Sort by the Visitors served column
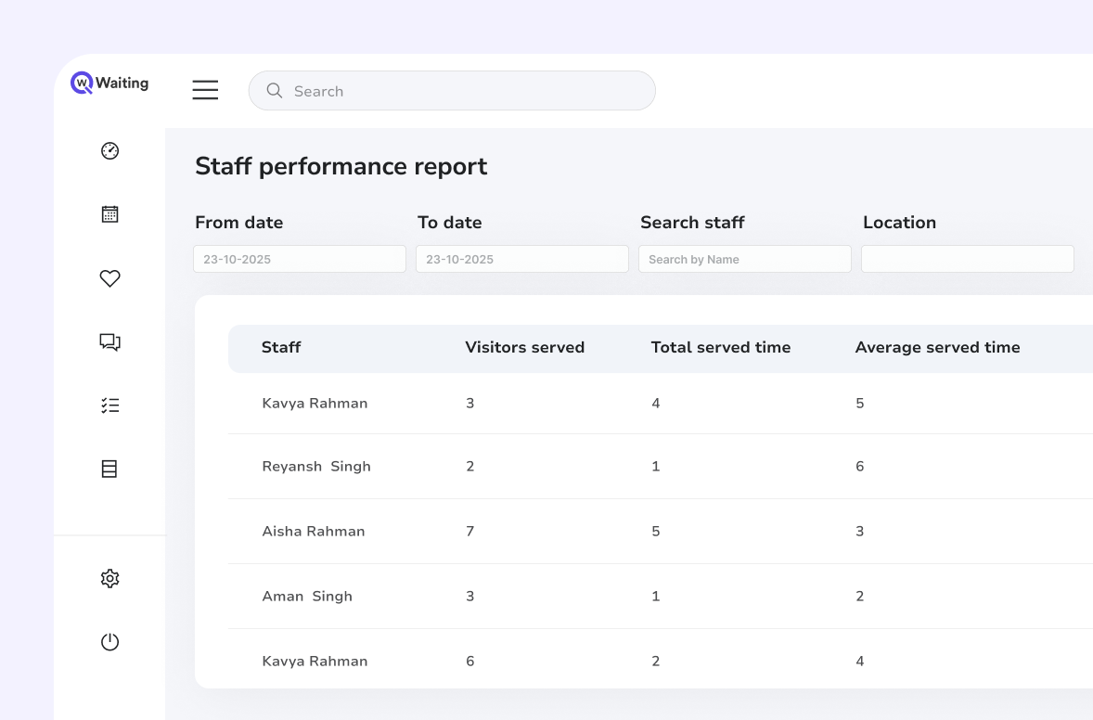The height and width of the screenshot is (720, 1093). (x=524, y=347)
